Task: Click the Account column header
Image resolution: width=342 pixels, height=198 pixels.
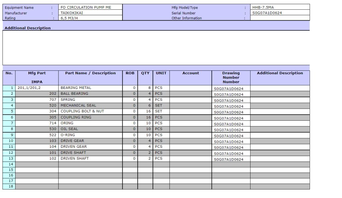Action: 190,73
